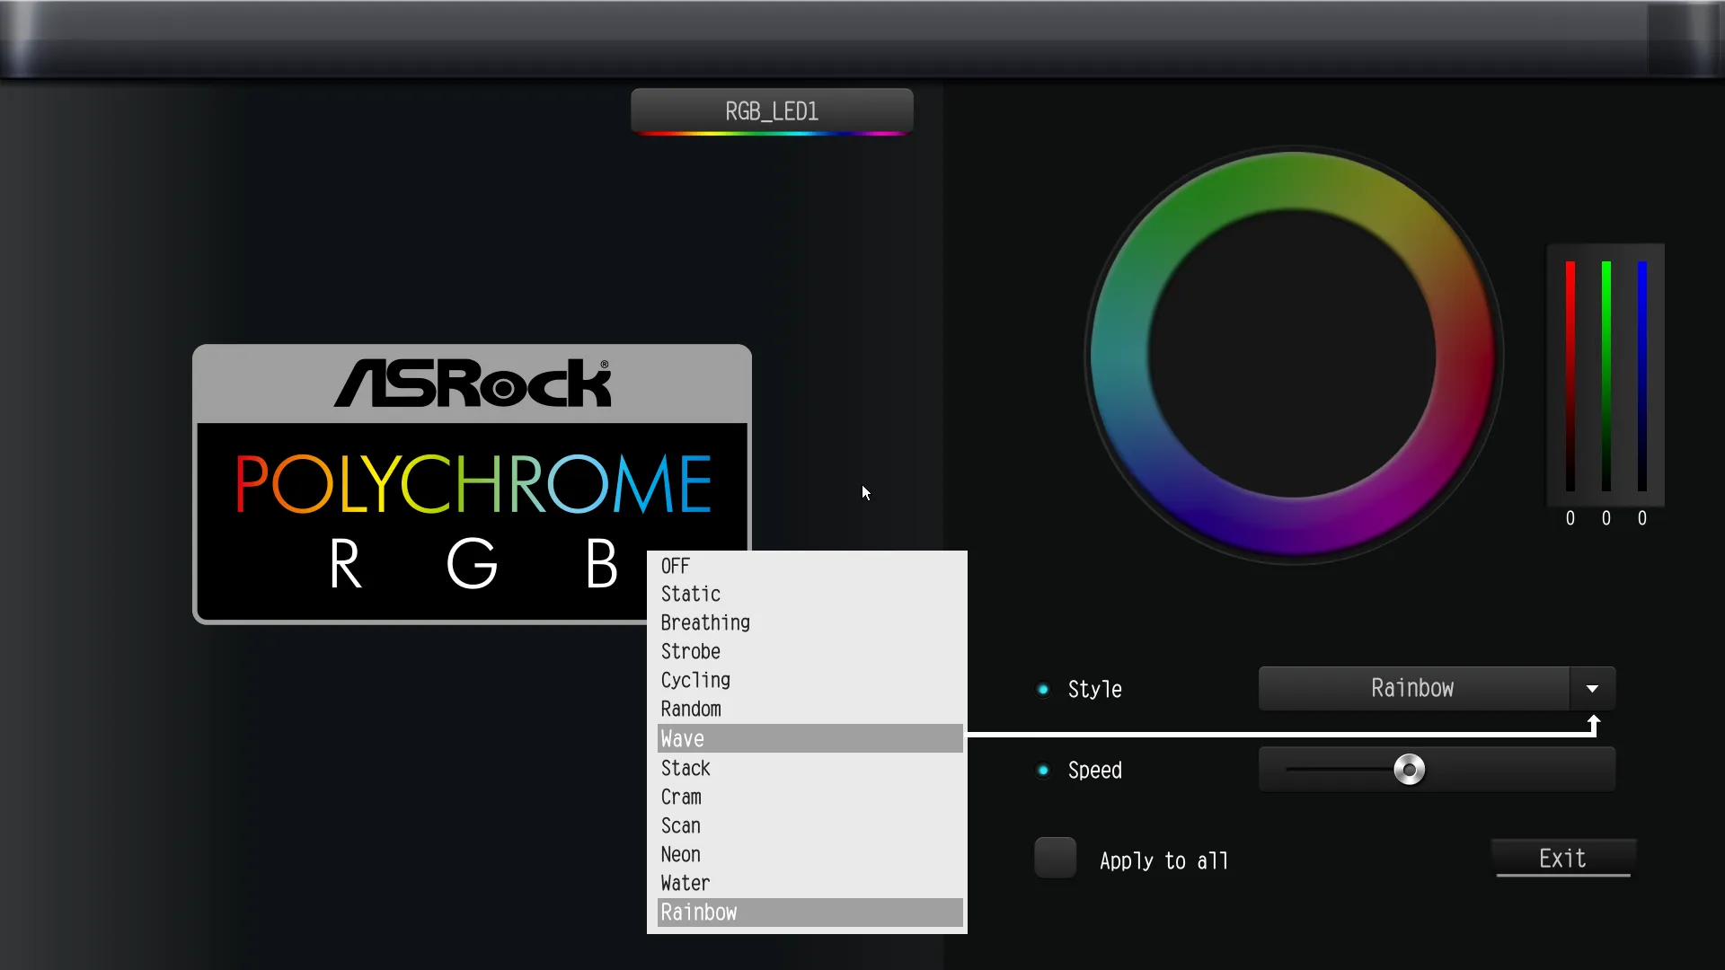Pick the Cram lighting style

tap(809, 797)
